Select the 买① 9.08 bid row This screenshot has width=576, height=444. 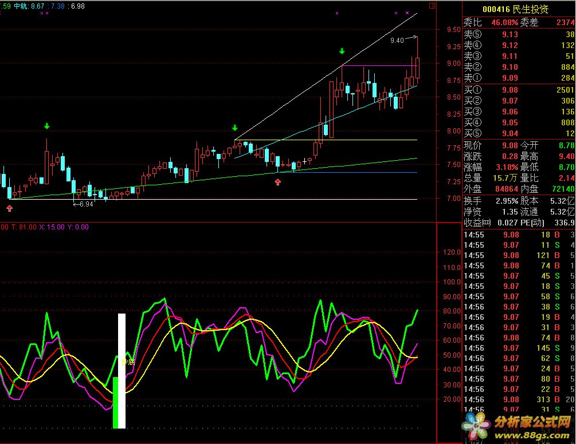(519, 90)
